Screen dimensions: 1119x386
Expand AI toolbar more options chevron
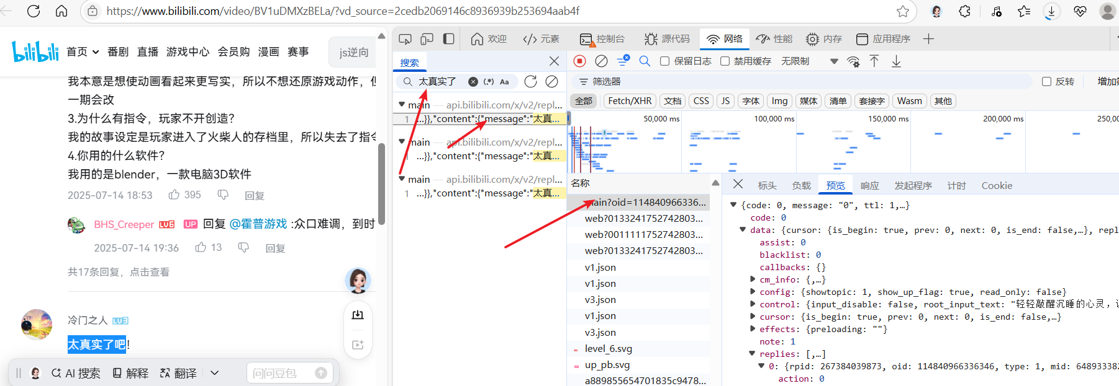214,373
